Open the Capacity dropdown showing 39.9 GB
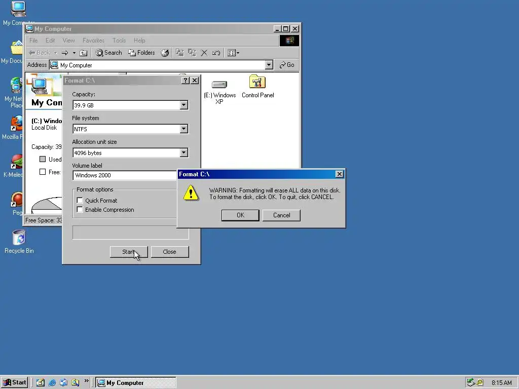Image resolution: width=519 pixels, height=389 pixels. coord(183,105)
